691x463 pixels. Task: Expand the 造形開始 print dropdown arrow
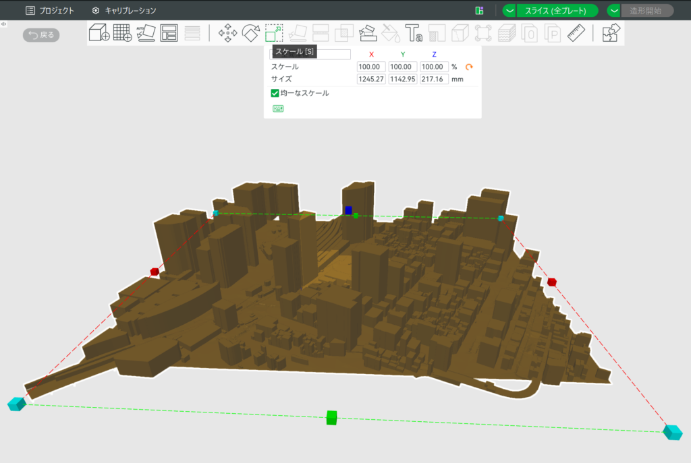coord(614,11)
